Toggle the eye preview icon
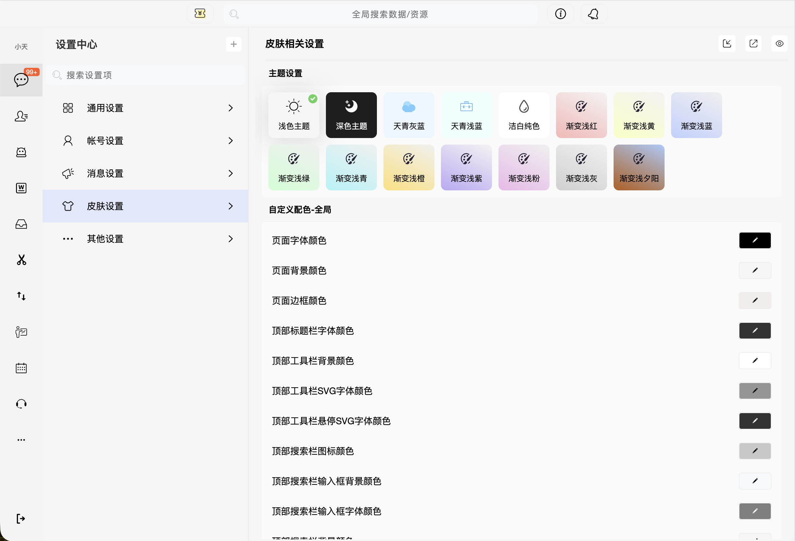Screen dimensions: 795x541 click(x=780, y=44)
